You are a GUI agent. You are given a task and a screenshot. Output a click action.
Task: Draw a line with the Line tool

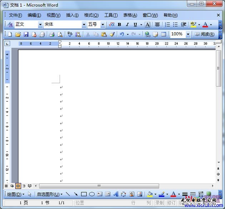click(x=67, y=194)
